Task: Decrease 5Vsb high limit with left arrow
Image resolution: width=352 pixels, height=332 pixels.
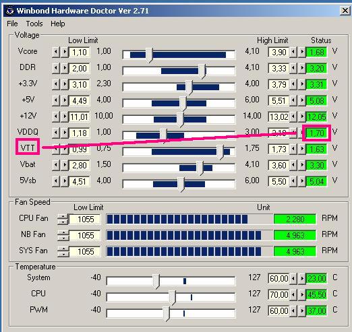Action: click(293, 182)
